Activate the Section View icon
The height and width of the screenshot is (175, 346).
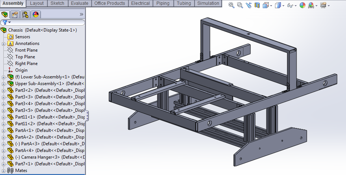click(x=257, y=5)
